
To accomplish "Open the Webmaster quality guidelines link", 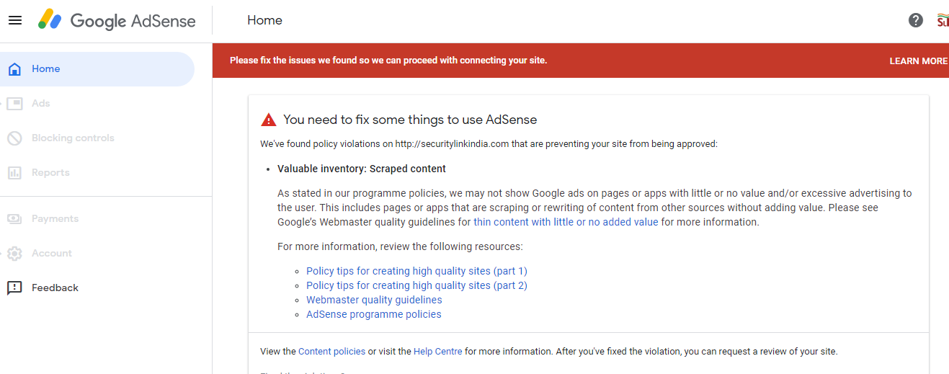I will pyautogui.click(x=374, y=300).
